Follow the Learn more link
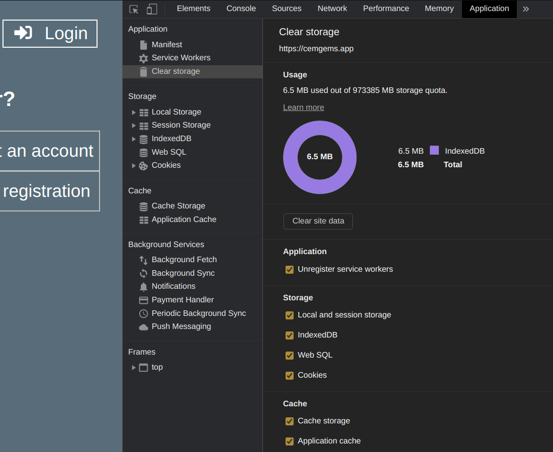 point(303,107)
